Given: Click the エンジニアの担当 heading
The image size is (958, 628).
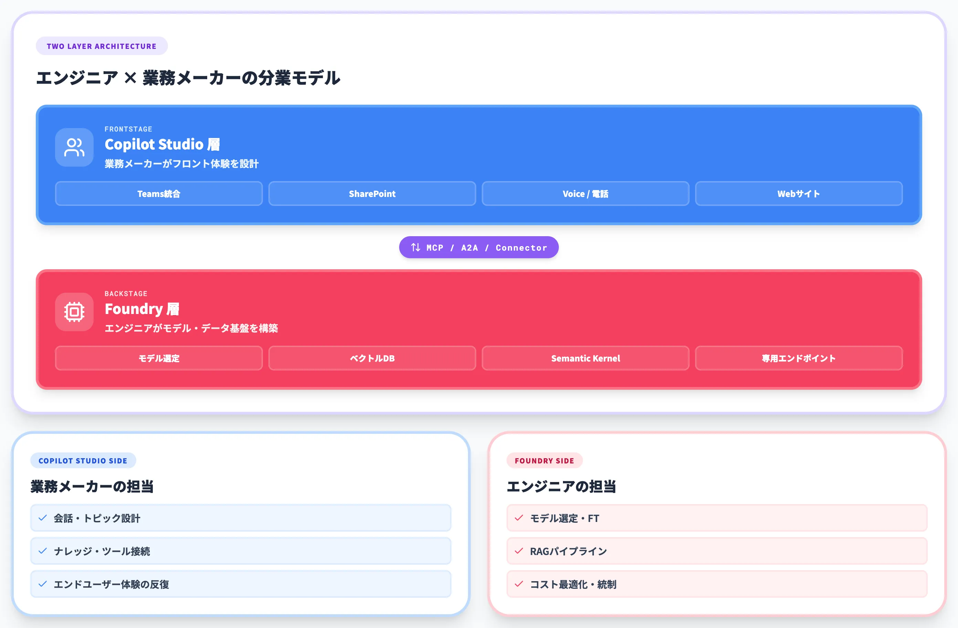Looking at the screenshot, I should pos(562,486).
